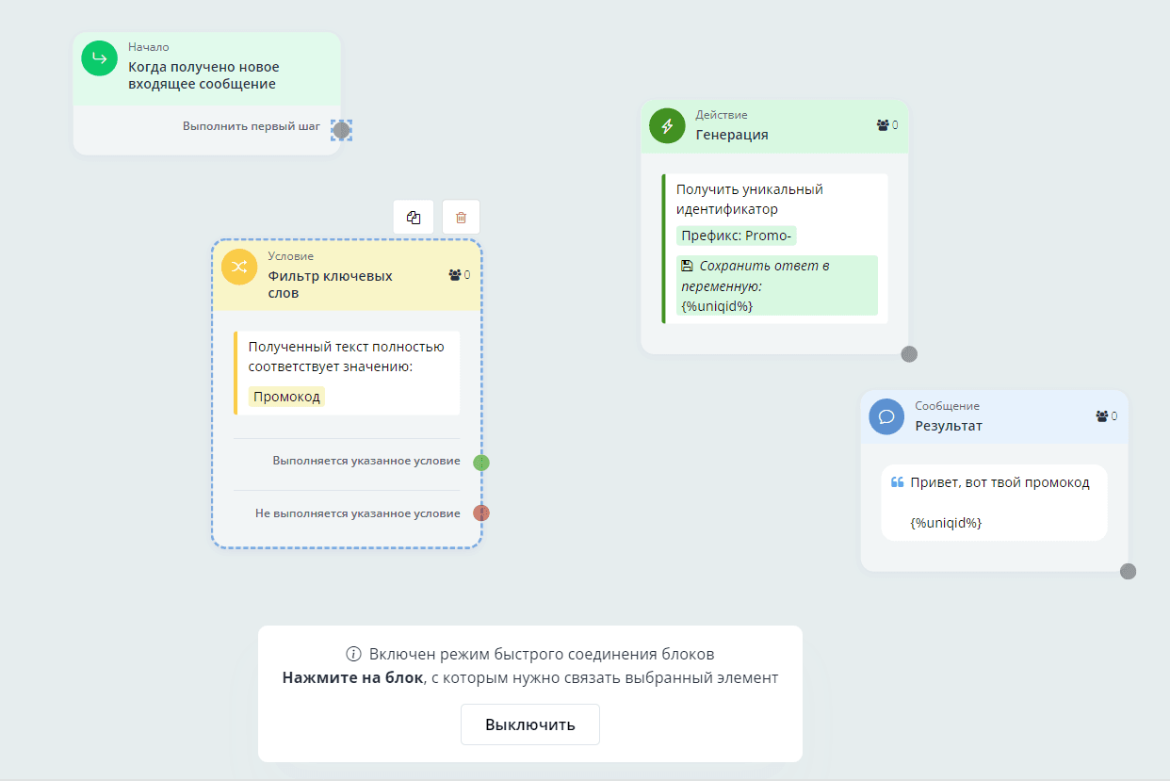Click the blue speech bubble message icon

pos(886,416)
